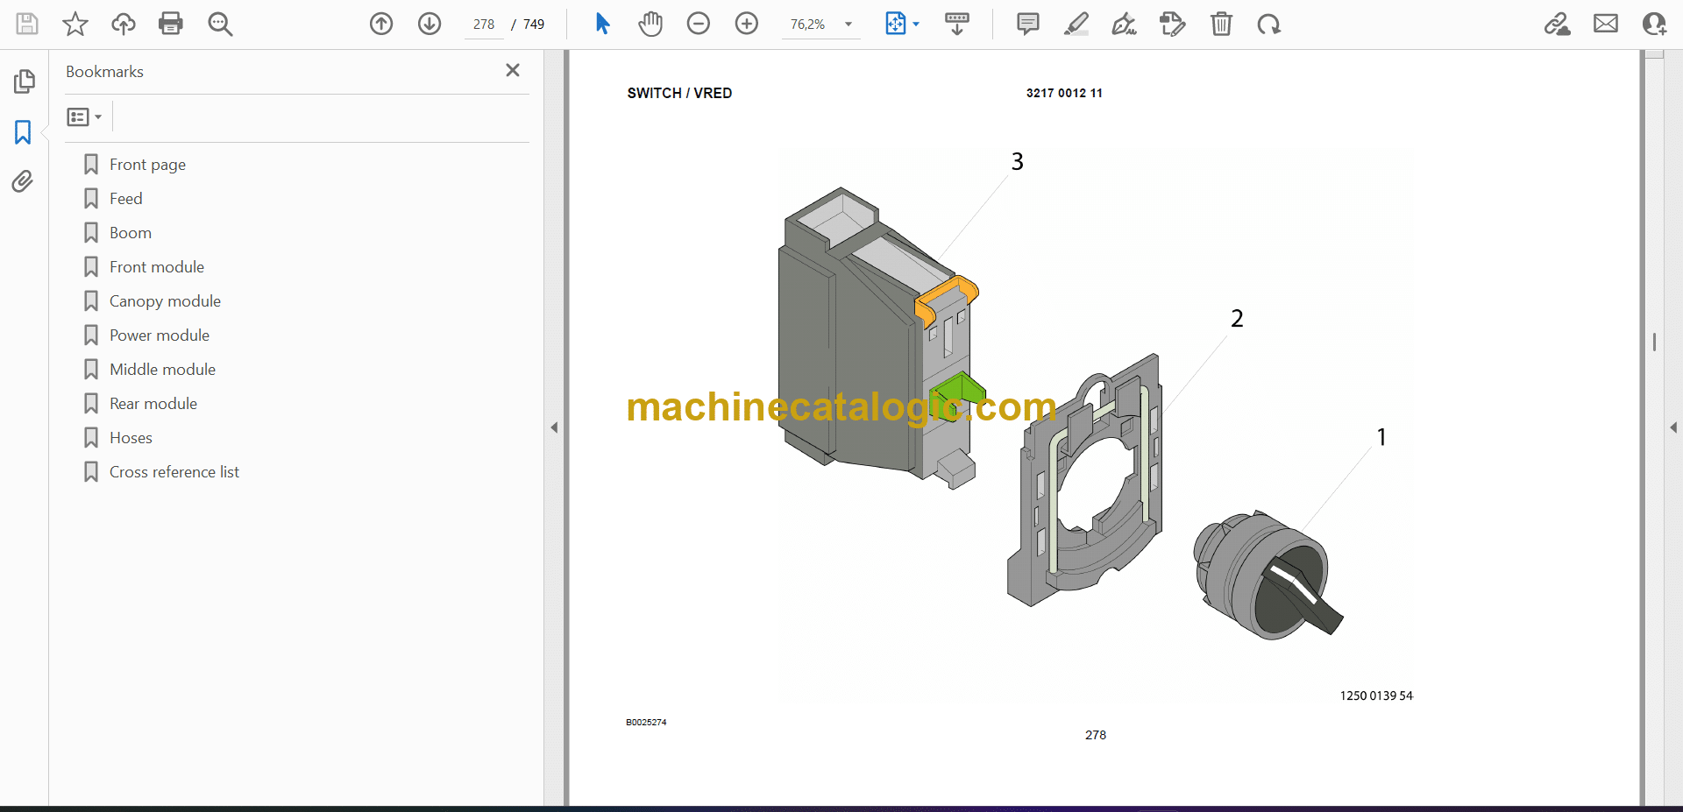Collapse the left navigation pane arrow

554,427
